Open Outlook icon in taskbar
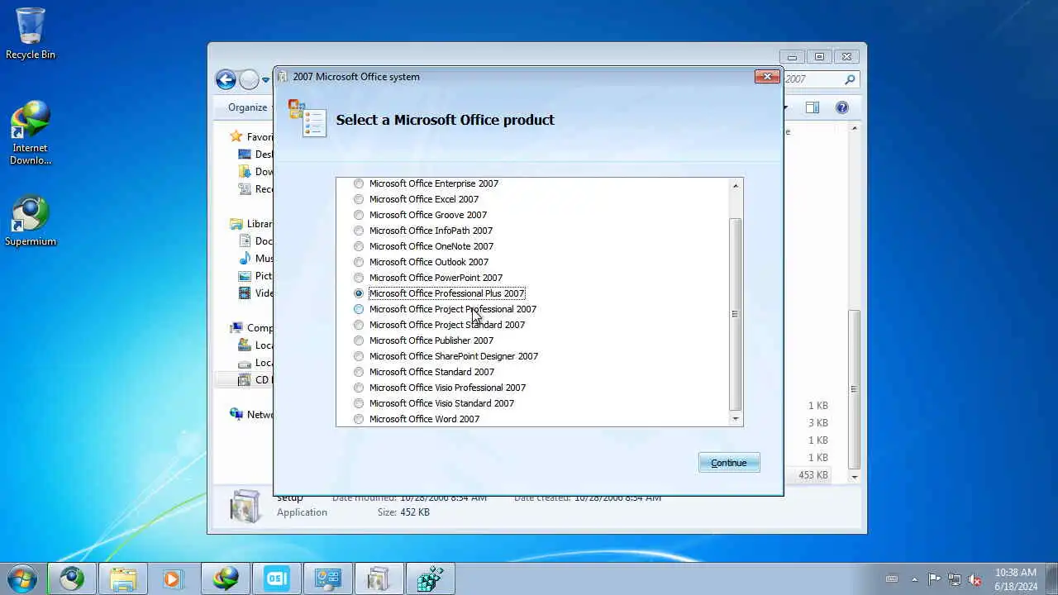 [276, 579]
